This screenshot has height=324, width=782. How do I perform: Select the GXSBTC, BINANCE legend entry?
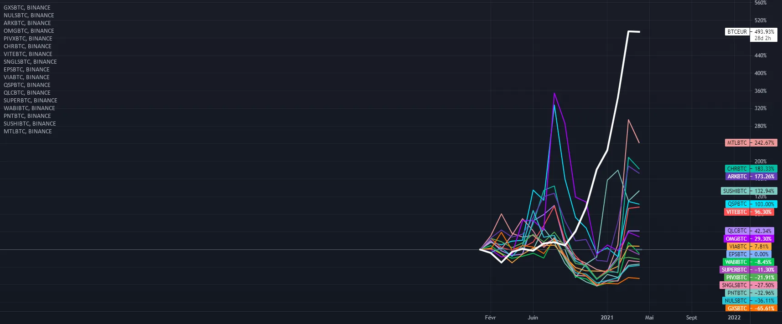click(27, 8)
